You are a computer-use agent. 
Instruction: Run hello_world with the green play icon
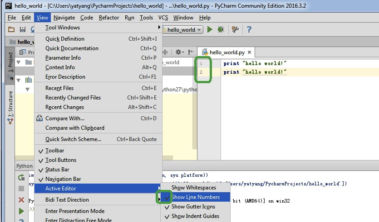click(210, 30)
